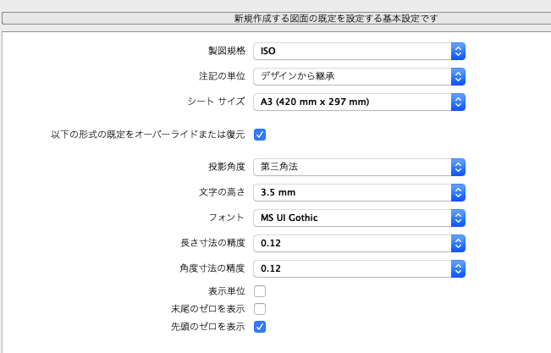551x353 pixels.
Task: Open the シート サイズ A3 dropdown
Action: 359,102
